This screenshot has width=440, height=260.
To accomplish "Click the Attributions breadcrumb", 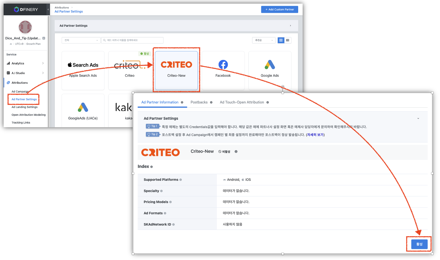I will (x=62, y=8).
